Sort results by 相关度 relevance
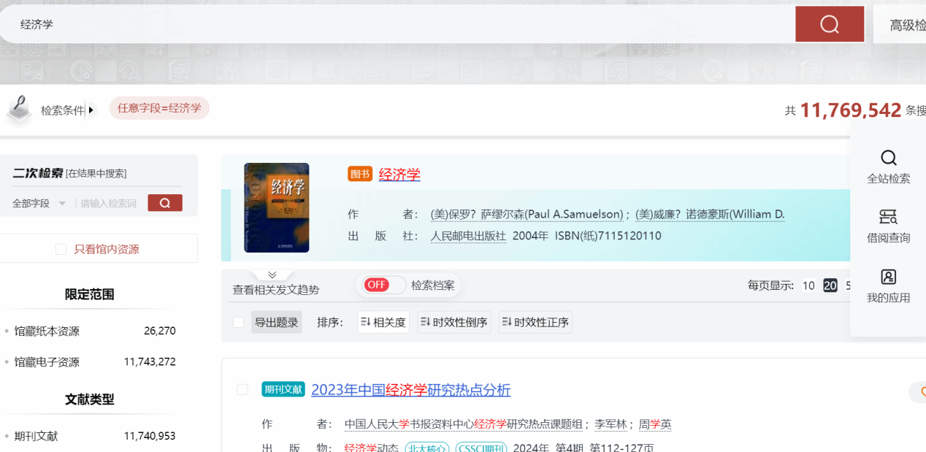This screenshot has height=452, width=926. click(x=383, y=322)
